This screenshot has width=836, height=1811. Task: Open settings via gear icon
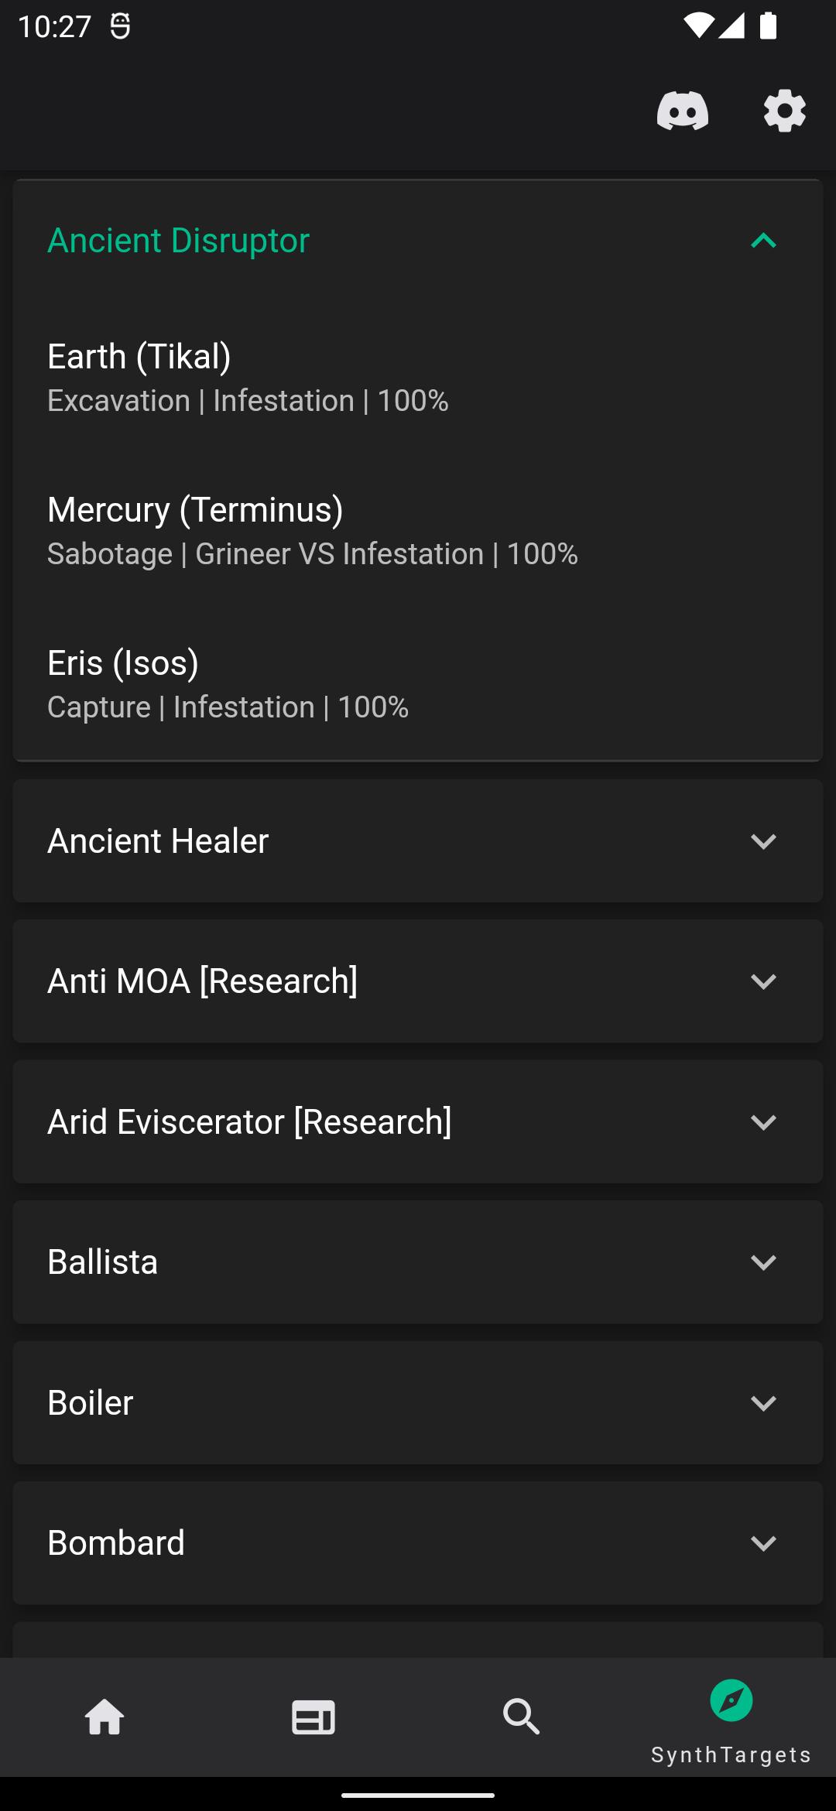point(784,111)
